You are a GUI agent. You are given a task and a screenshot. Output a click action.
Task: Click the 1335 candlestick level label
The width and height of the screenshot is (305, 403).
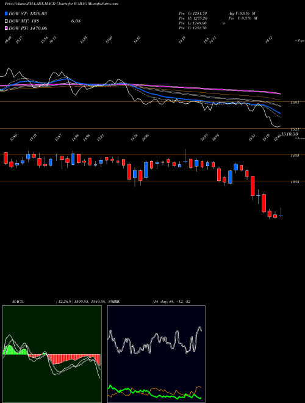pos(294,182)
